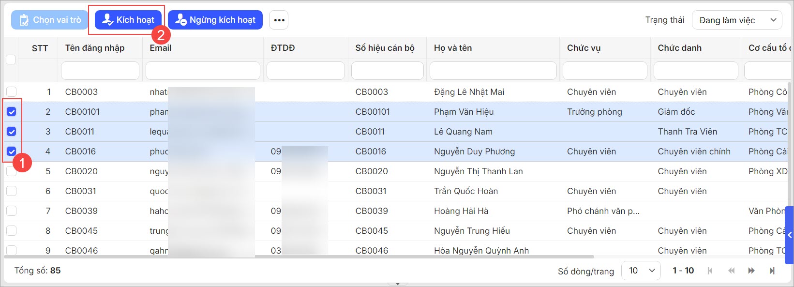
Task: Open the Trạng thái status dropdown
Action: point(736,20)
